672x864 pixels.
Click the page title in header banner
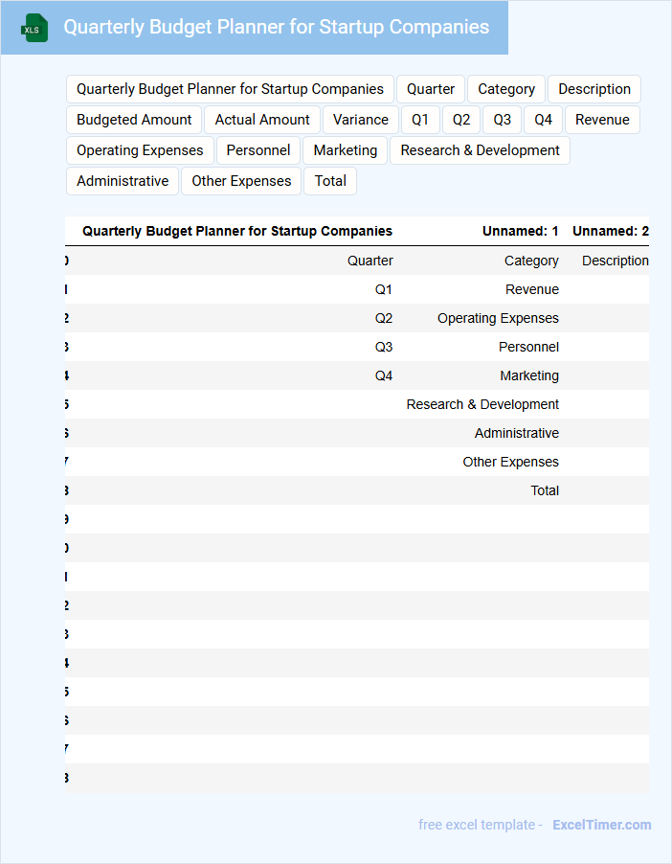(x=276, y=27)
